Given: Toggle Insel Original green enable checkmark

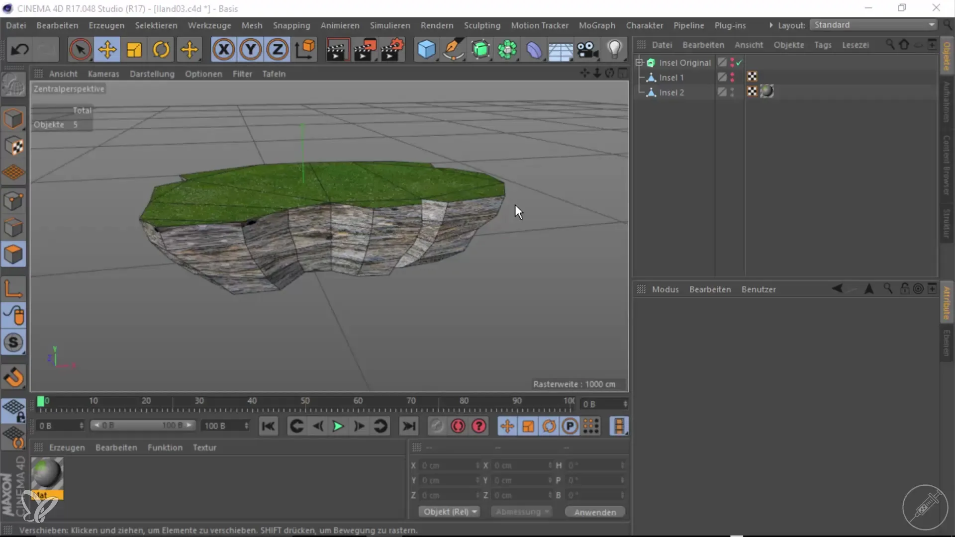Looking at the screenshot, I should pos(739,63).
